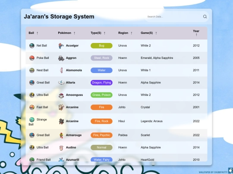The image size is (233, 174).
Task: Click the Fire, Rock type badge
Action: 101,121
